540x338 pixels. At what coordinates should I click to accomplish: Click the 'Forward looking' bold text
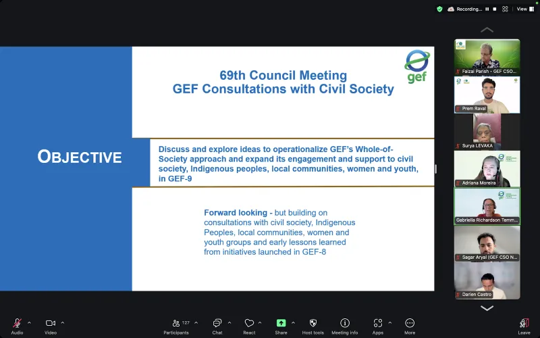tap(236, 213)
